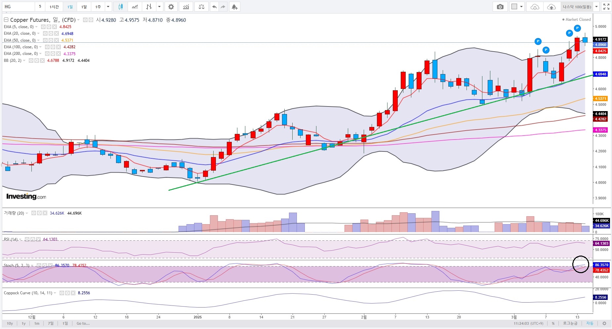
Task: Select the 1달 timeframe tab
Action: (84, 7)
